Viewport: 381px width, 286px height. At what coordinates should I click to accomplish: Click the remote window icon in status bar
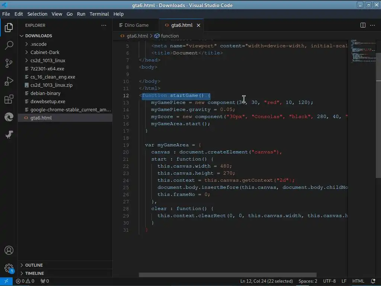tap(6, 281)
